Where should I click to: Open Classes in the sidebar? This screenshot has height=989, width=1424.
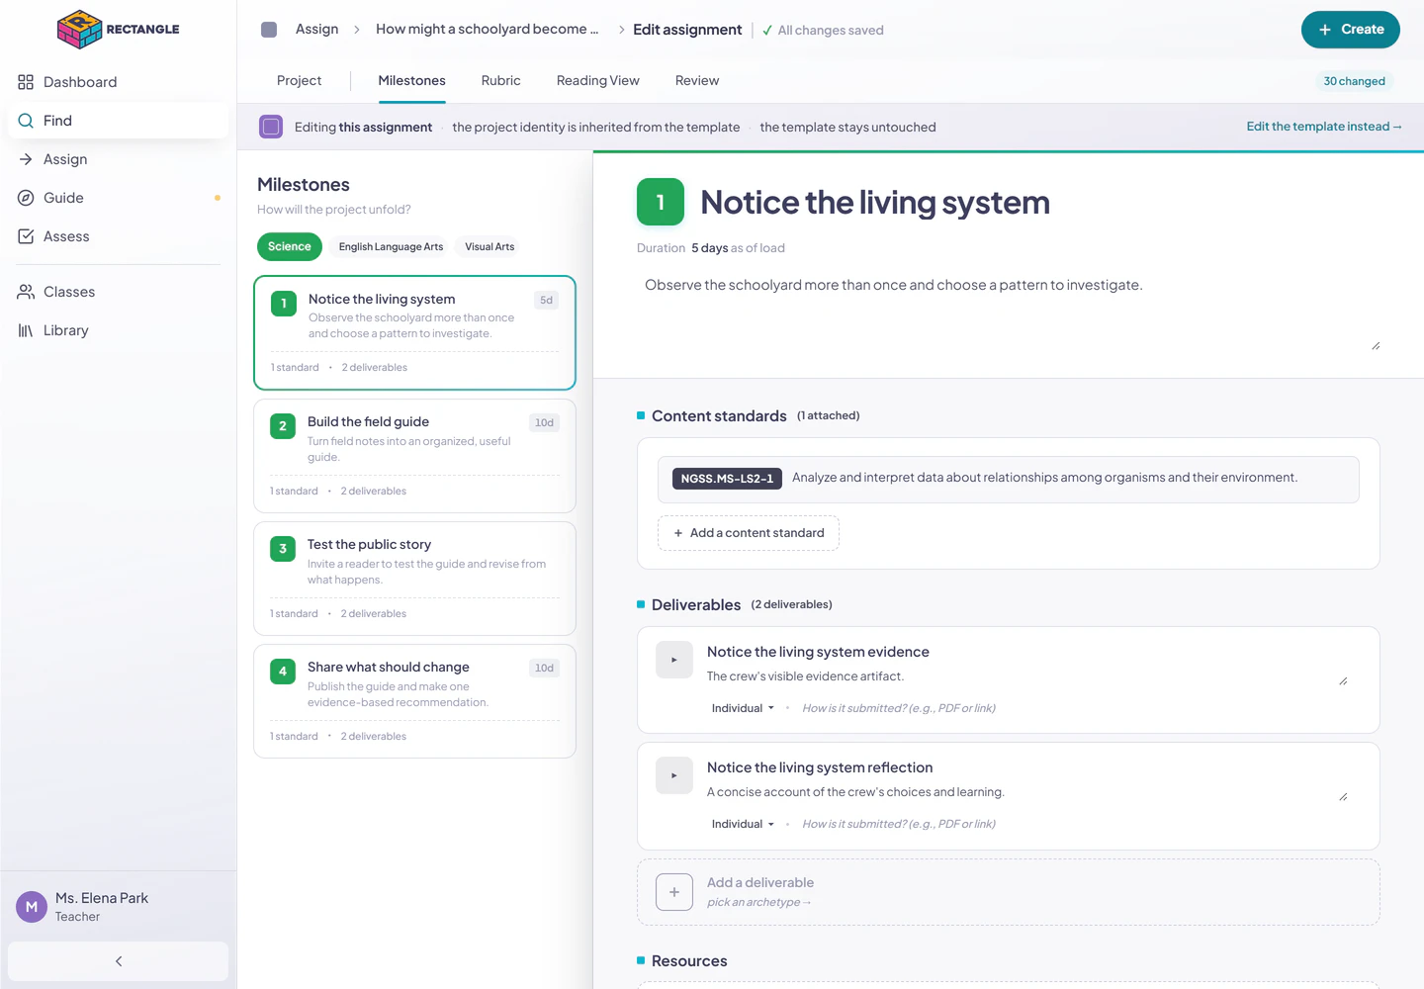click(118, 292)
